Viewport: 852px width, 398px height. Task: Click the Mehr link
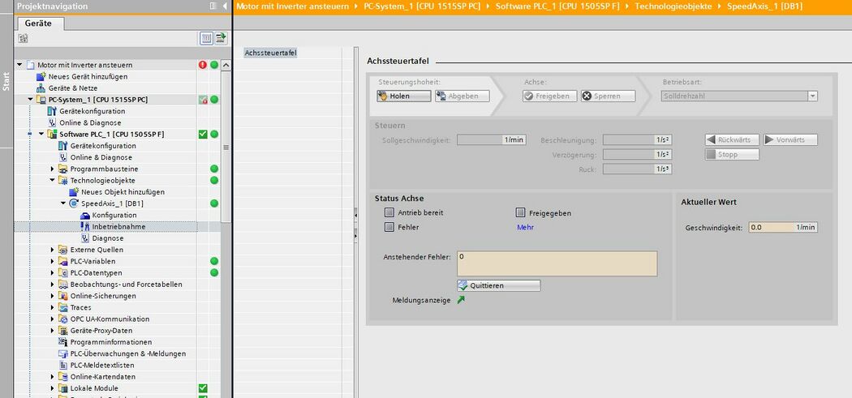click(525, 228)
